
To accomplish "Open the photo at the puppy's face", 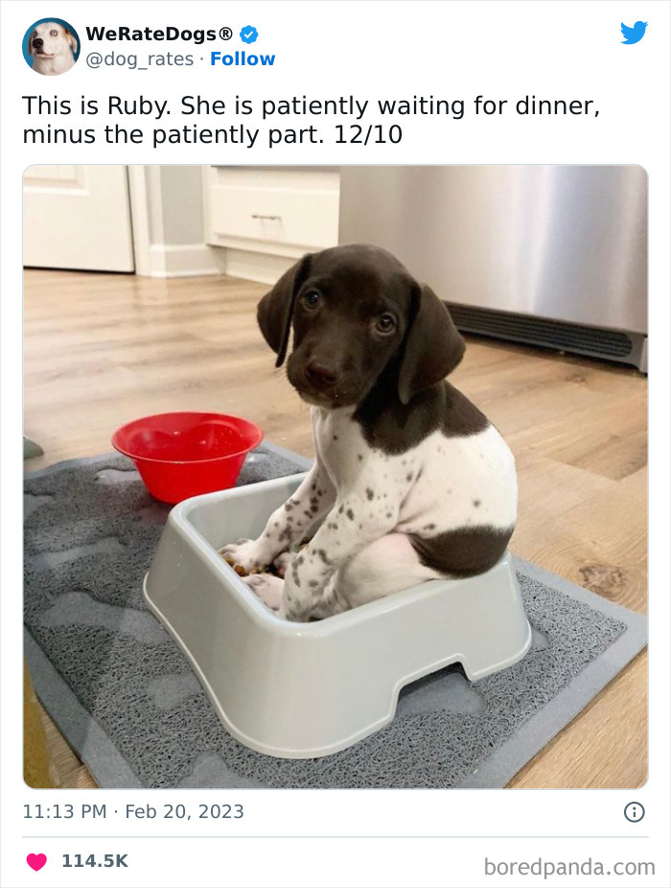I will 345,329.
